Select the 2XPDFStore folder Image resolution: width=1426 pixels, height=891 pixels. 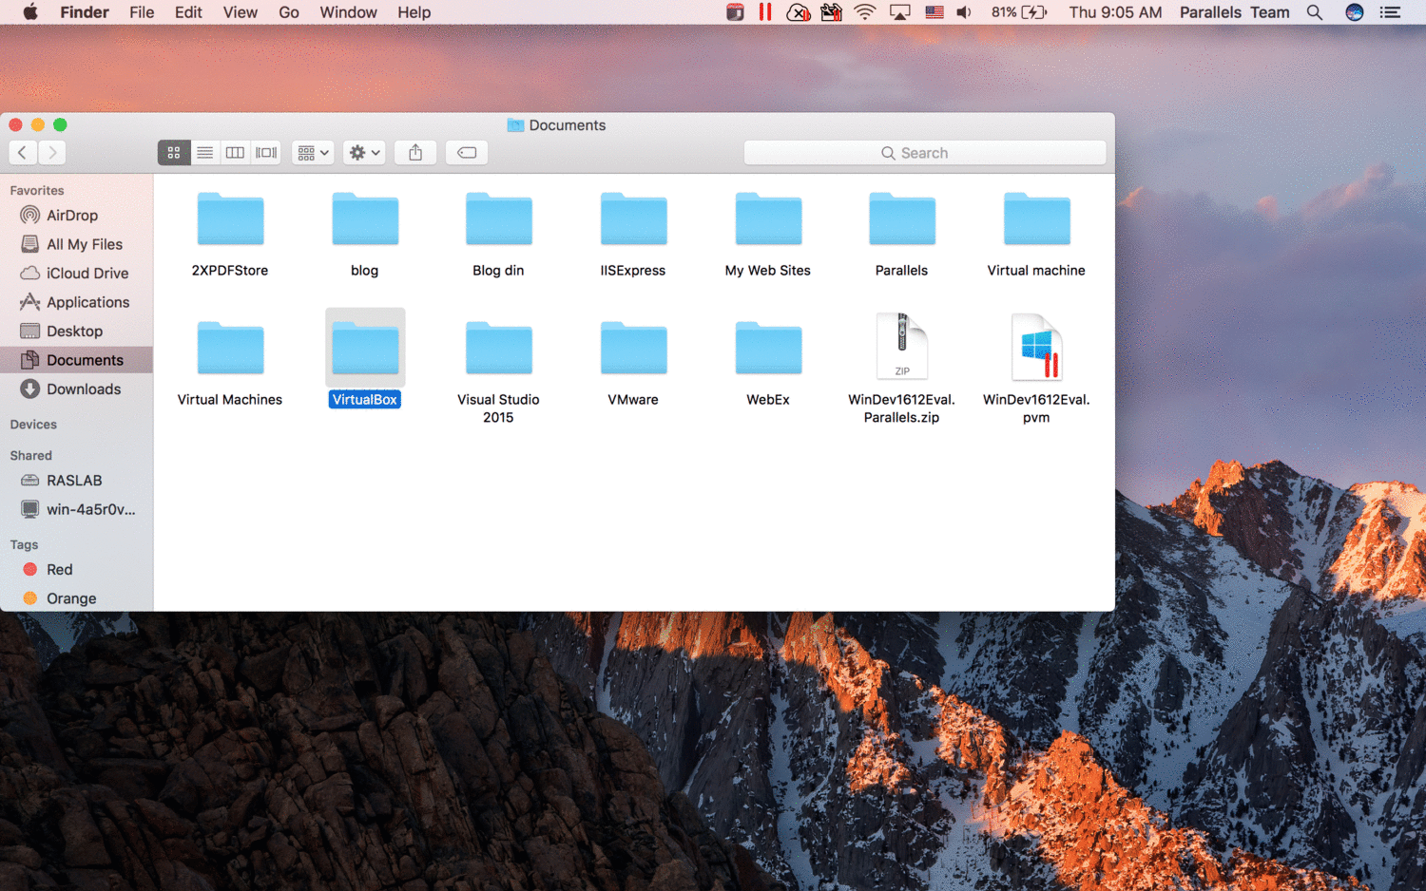(230, 219)
